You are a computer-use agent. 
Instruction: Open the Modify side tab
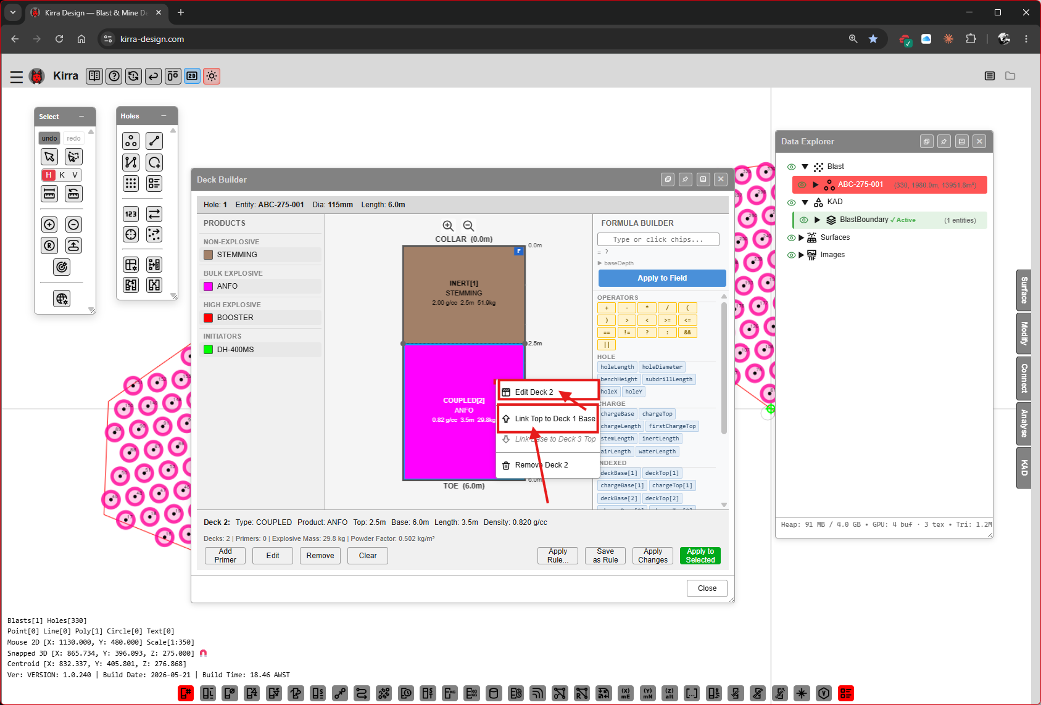(x=1024, y=334)
